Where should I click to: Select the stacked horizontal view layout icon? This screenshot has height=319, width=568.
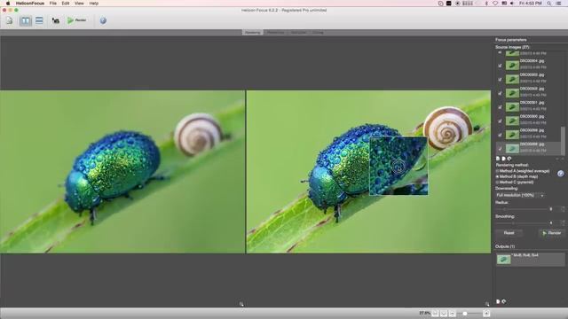click(39, 20)
